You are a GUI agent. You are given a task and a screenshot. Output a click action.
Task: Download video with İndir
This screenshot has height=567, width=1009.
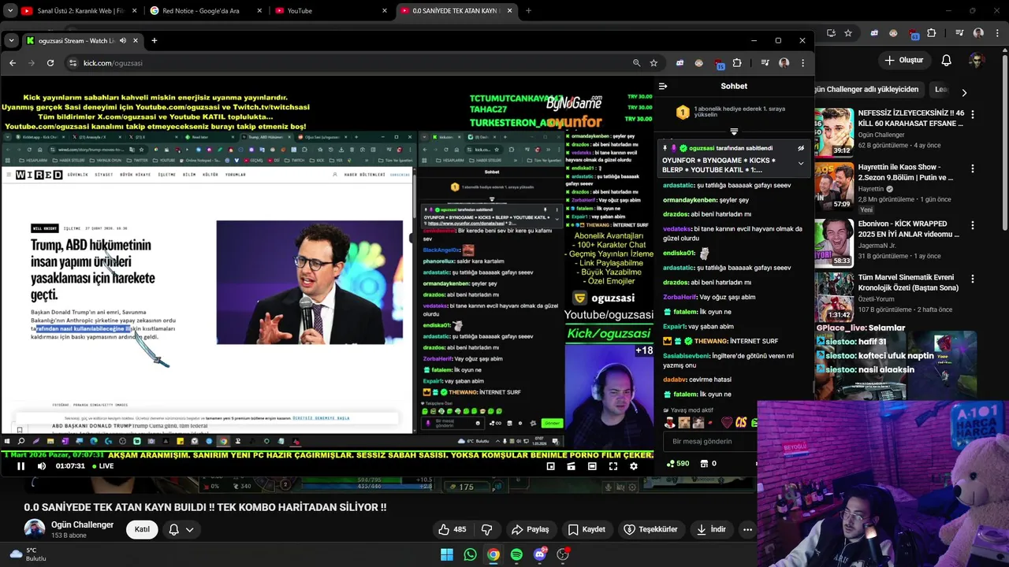(710, 529)
